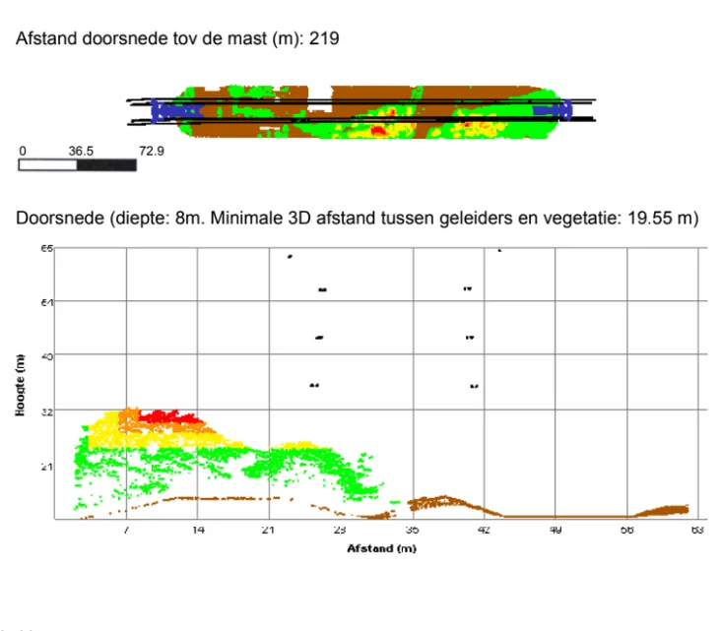Click the x-axis tick label 56
Viewport: 721px width, 631px height.
pos(627,530)
